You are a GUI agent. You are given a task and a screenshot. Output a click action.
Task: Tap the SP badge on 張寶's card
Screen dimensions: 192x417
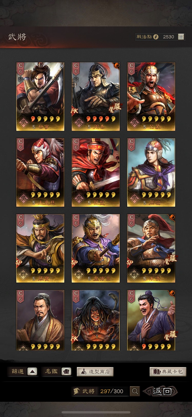pyautogui.click(x=19, y=263)
